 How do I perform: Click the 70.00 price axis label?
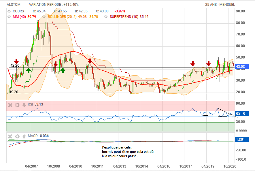pos(240,34)
